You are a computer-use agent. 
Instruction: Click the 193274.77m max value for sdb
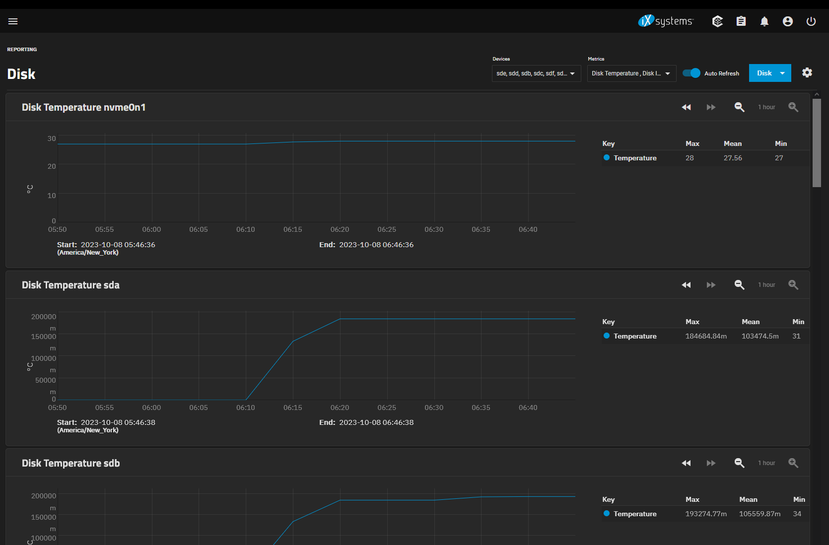pos(706,514)
